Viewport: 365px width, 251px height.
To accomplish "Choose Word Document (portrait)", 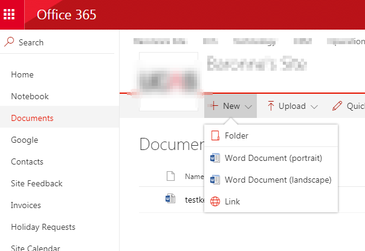I will pyautogui.click(x=271, y=158).
